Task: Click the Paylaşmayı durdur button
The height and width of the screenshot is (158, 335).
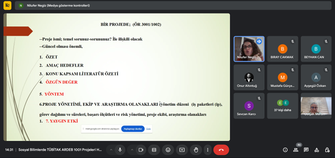Action: point(133,129)
